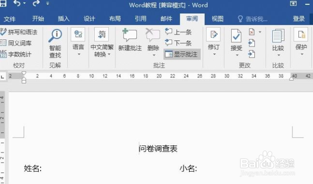Image resolution: width=313 pixels, height=184 pixels.
Task: Click 中文简繁转换 icon
Action: 102,34
